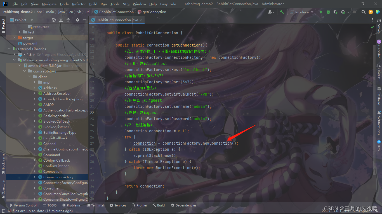Open the Problems tool window
The height and width of the screenshot is (214, 382).
71,205
